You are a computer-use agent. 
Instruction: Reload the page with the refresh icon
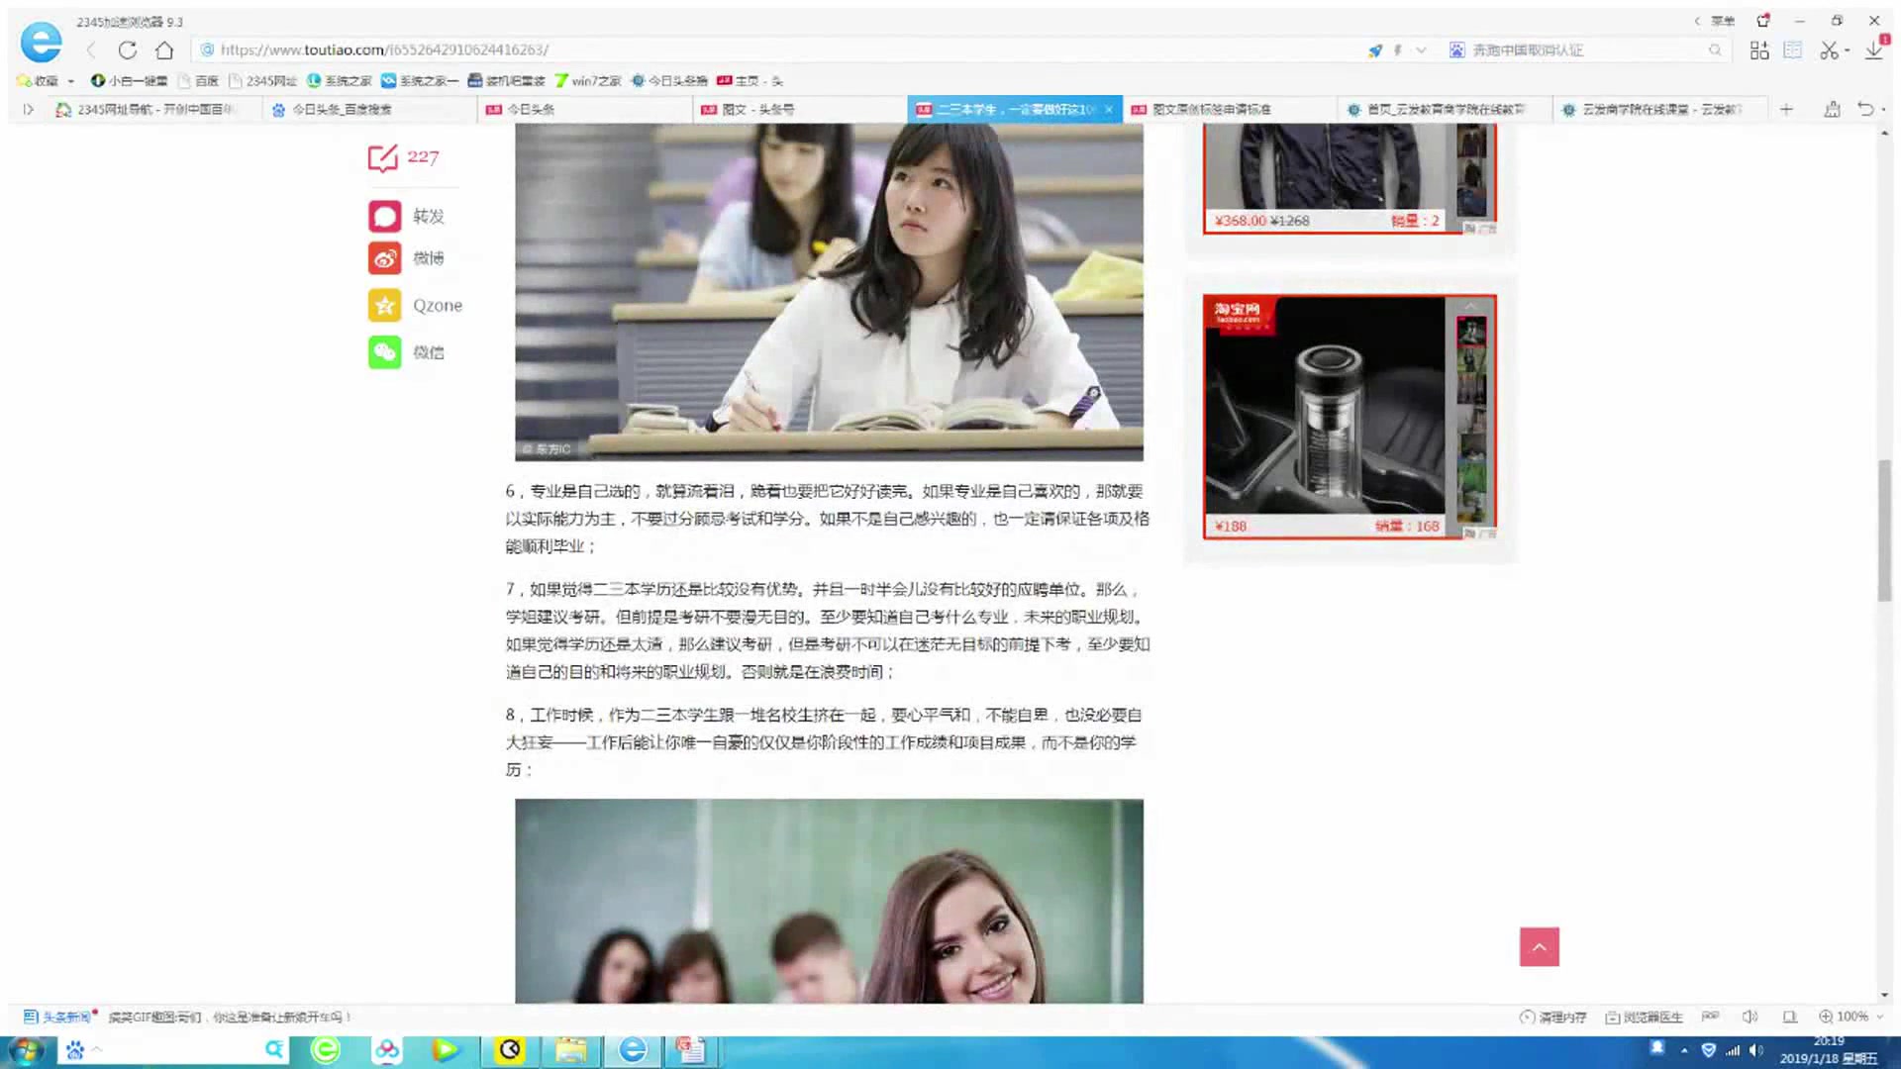coord(128,50)
